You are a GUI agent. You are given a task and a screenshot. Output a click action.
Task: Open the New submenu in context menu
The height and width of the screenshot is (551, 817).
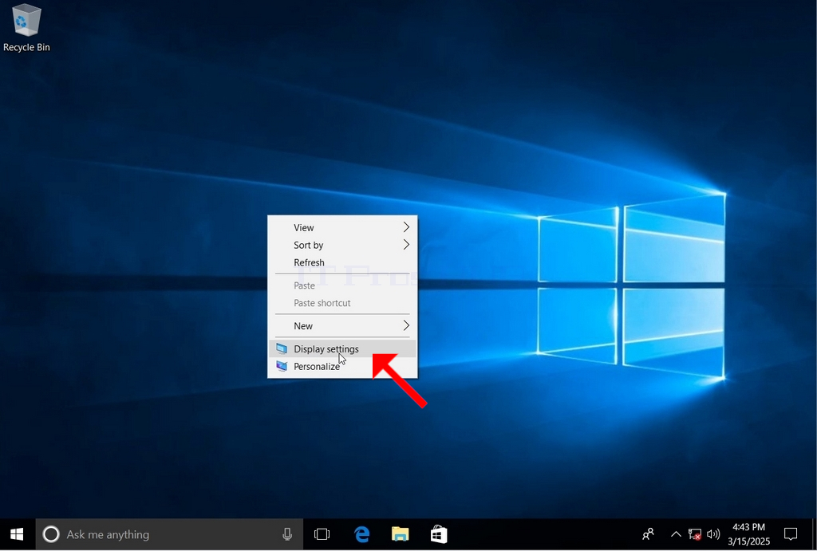click(x=342, y=326)
